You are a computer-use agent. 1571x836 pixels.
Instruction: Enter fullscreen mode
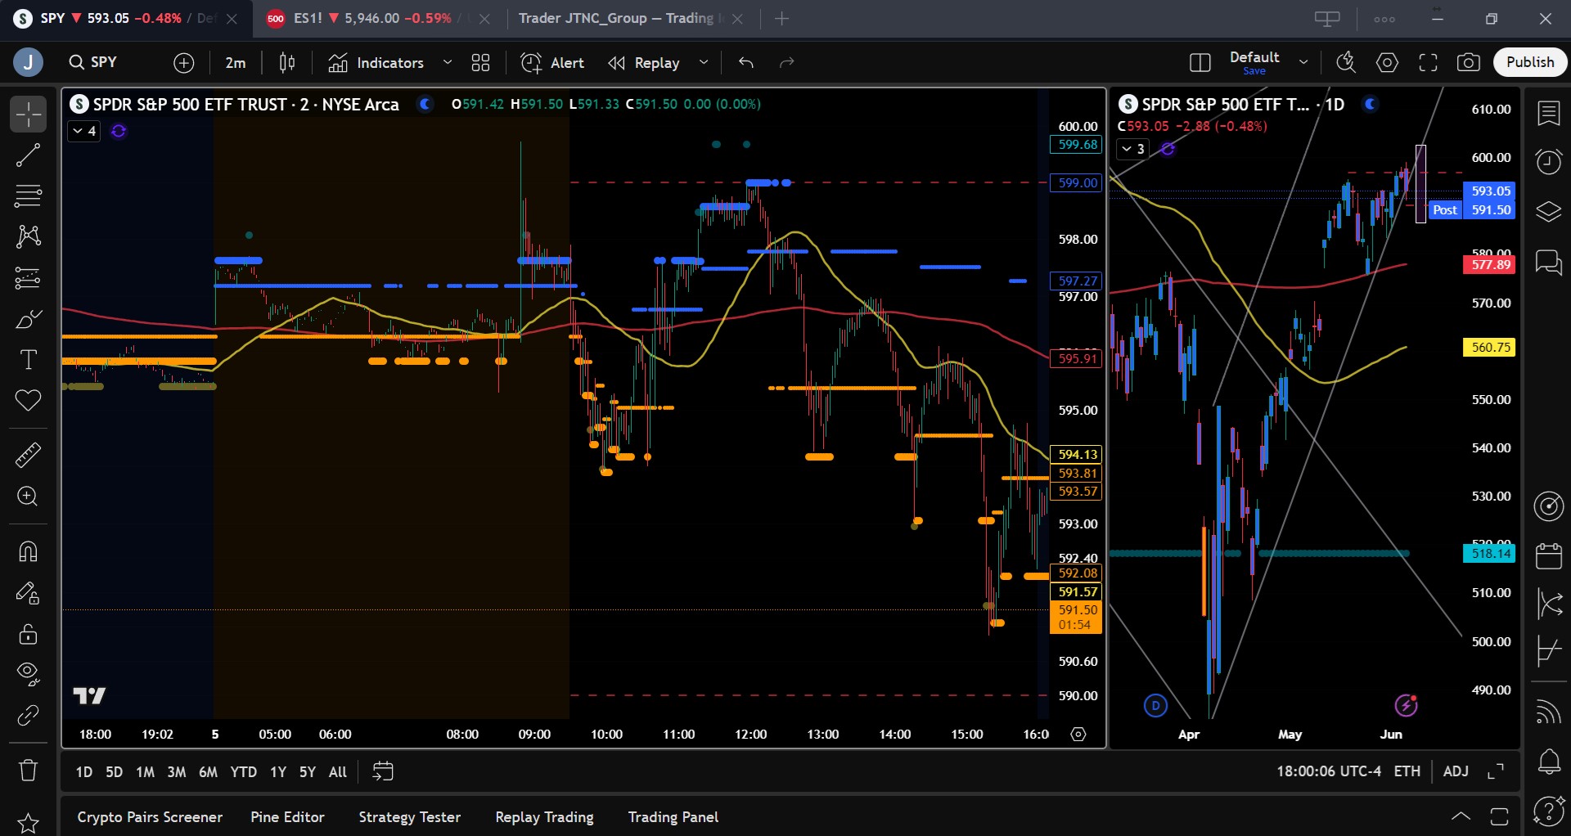[1429, 62]
